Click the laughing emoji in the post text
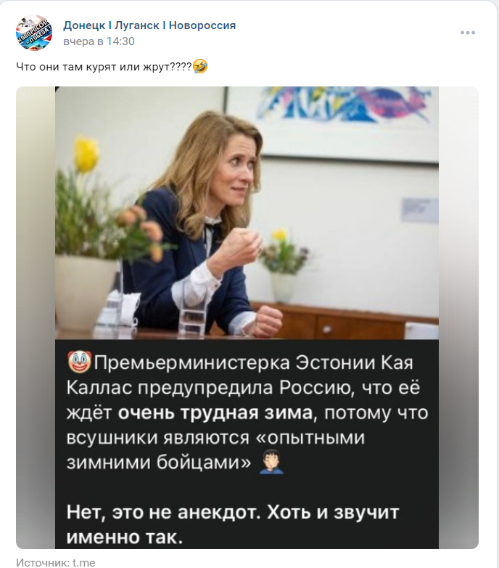Image resolution: width=499 pixels, height=568 pixels. pyautogui.click(x=200, y=66)
